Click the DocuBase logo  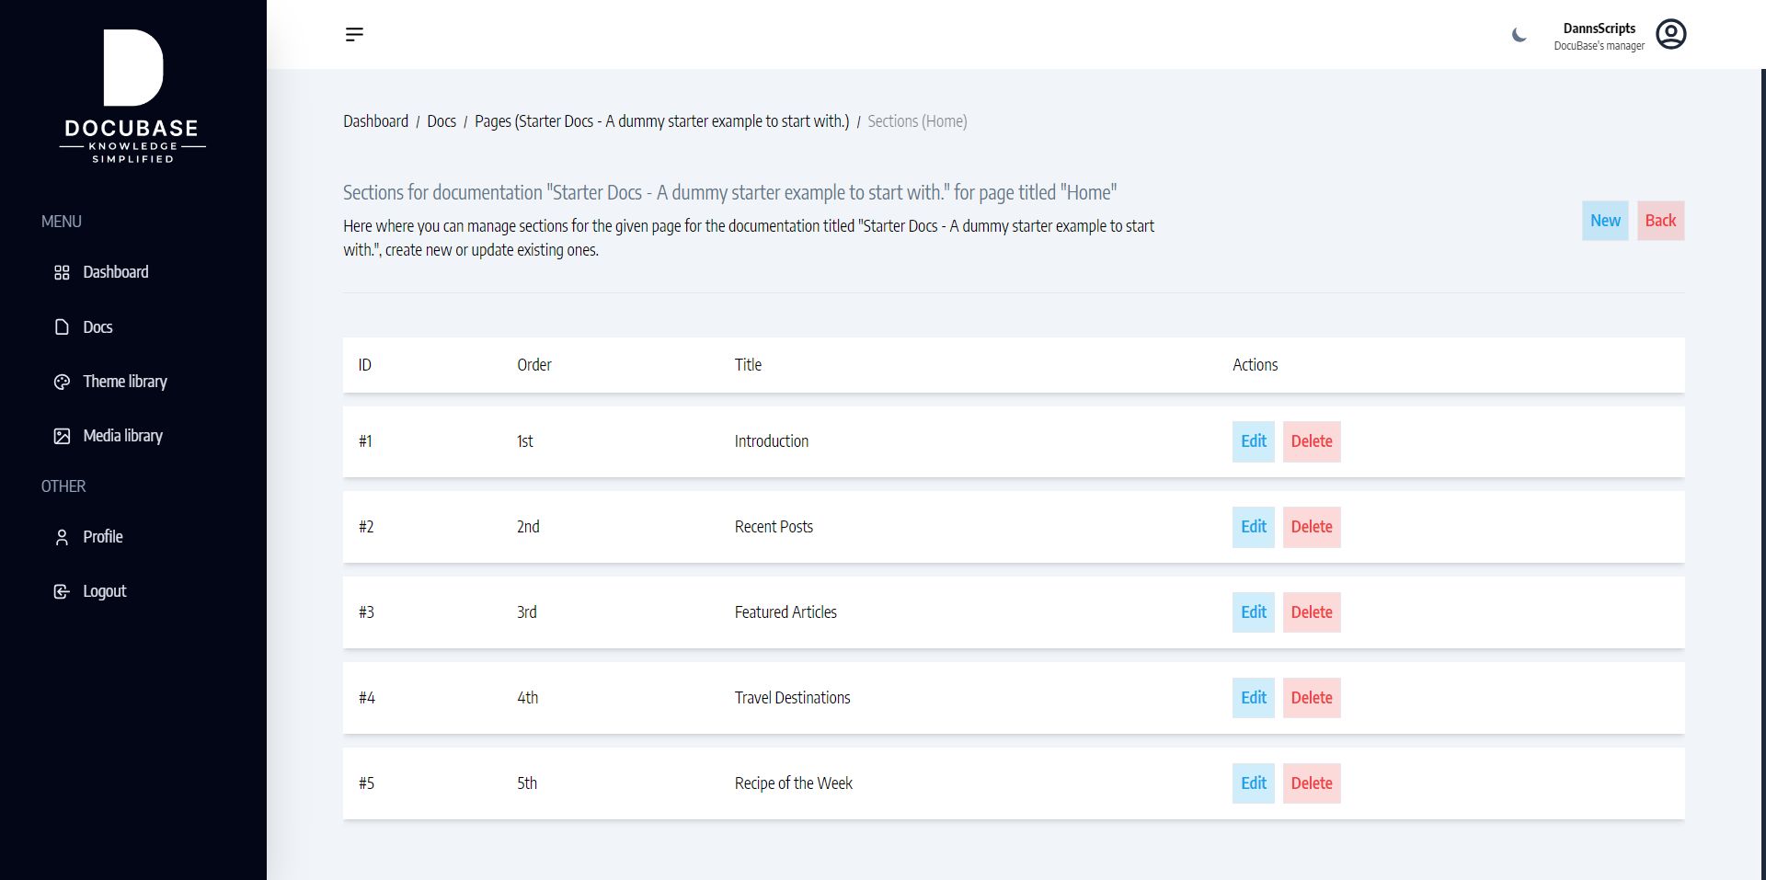(133, 96)
